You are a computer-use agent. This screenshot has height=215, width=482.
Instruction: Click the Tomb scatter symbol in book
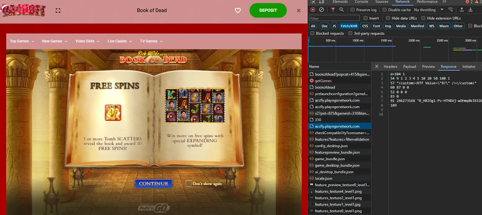(x=113, y=112)
